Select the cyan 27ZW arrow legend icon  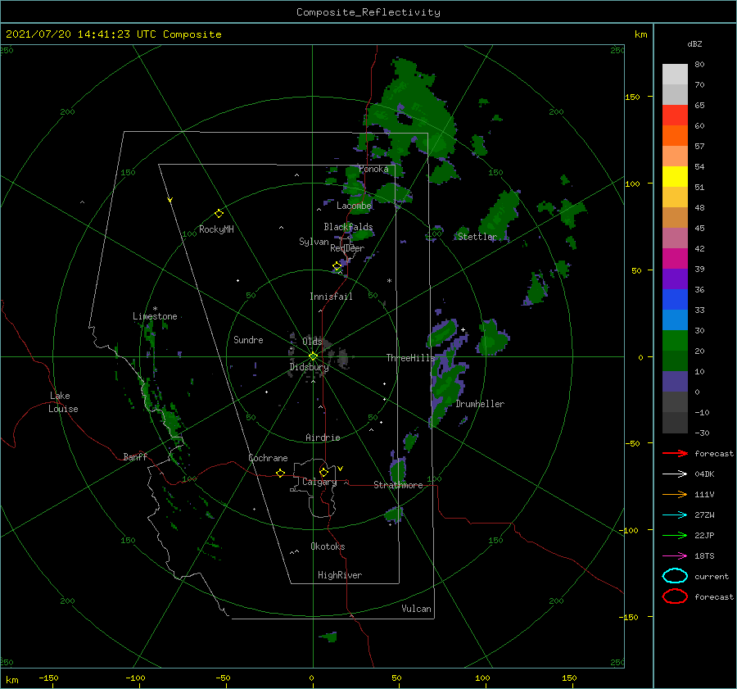[675, 515]
